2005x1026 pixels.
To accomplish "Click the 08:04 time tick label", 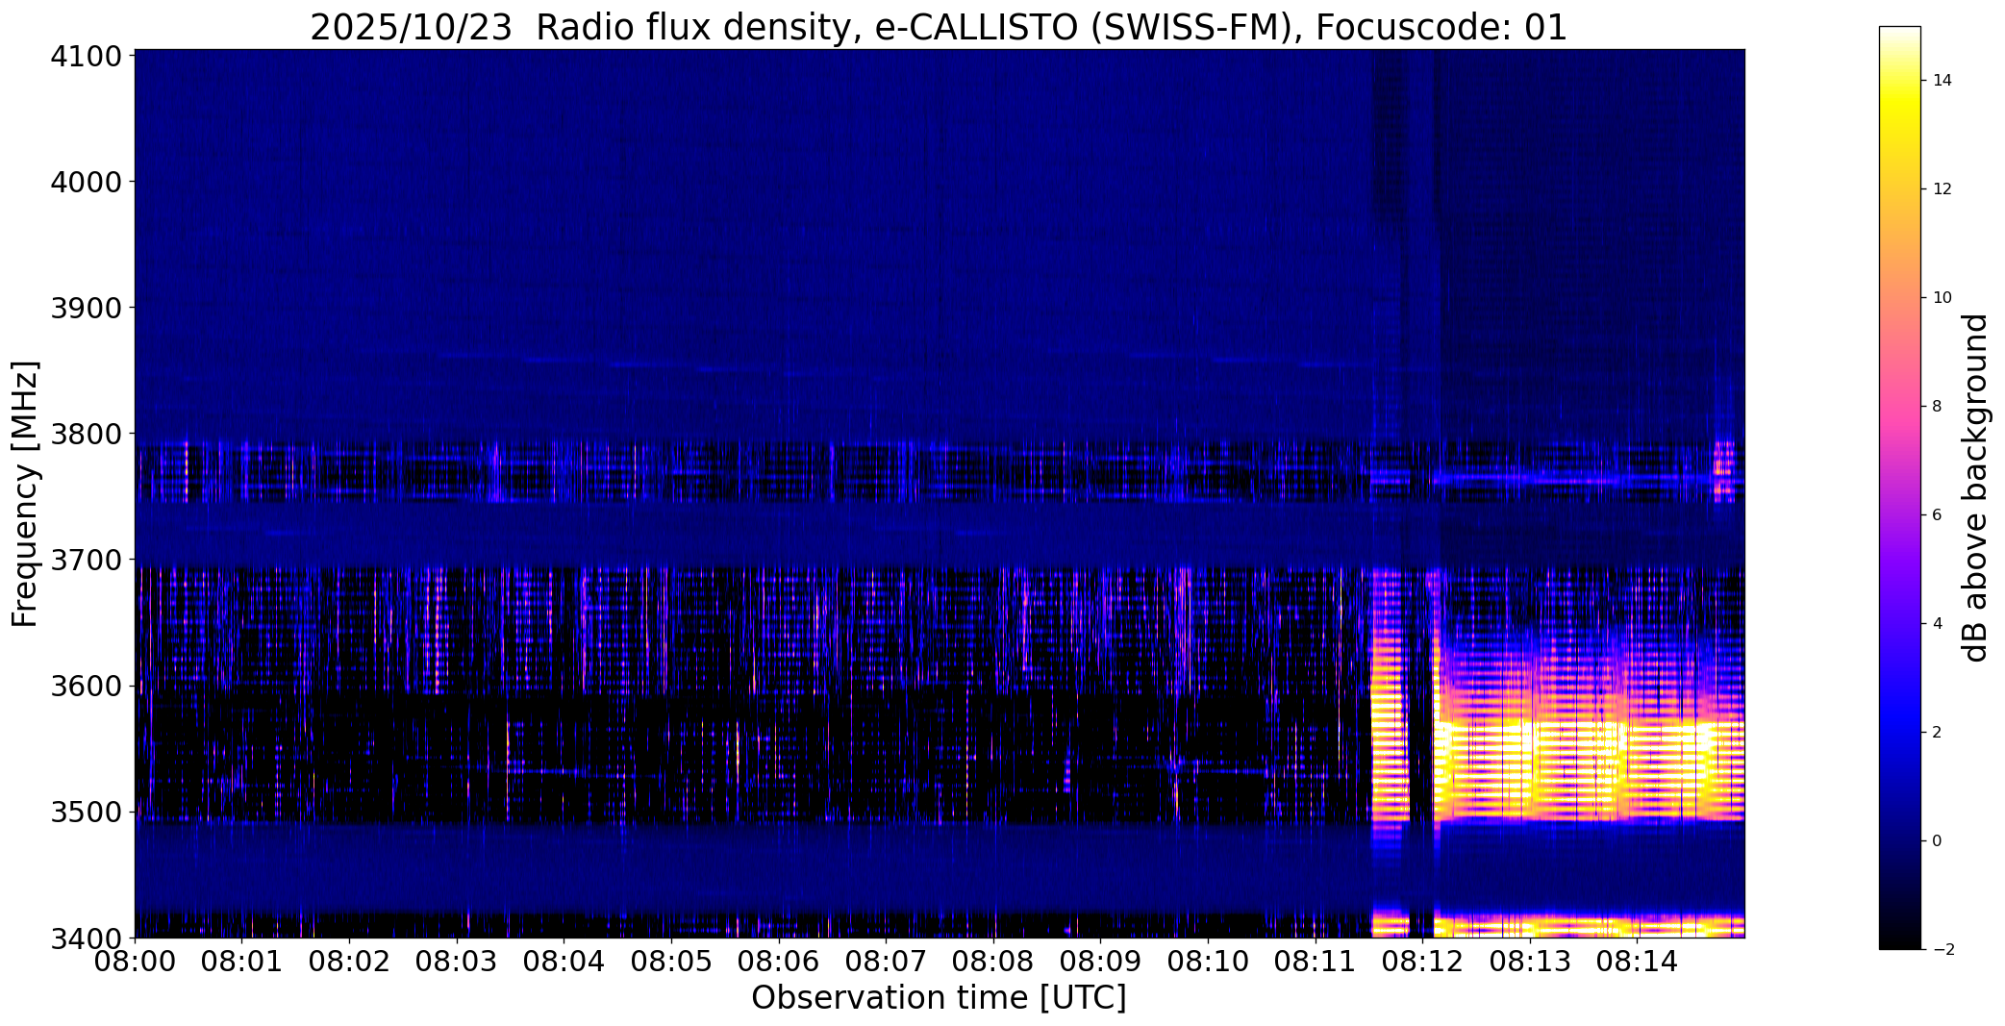I will [x=564, y=962].
